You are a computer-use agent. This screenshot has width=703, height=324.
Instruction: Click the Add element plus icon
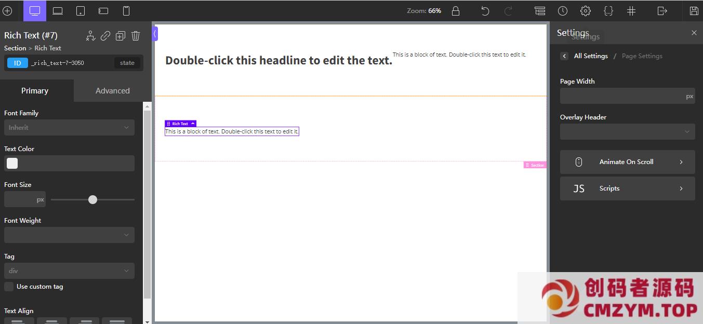7,11
